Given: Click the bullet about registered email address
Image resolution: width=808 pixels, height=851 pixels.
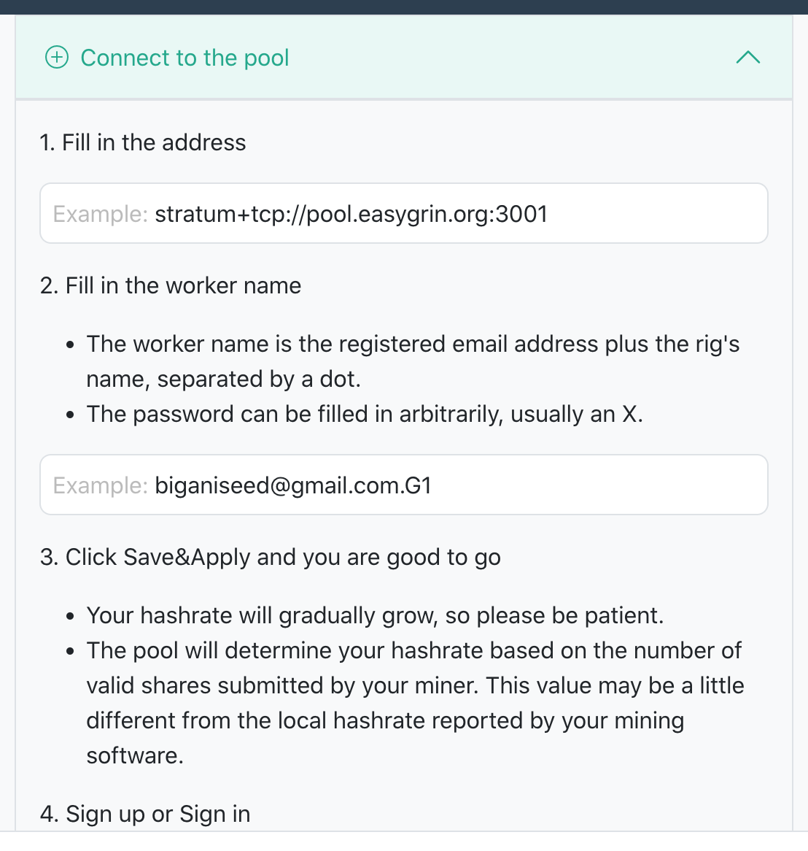Looking at the screenshot, I should [413, 361].
